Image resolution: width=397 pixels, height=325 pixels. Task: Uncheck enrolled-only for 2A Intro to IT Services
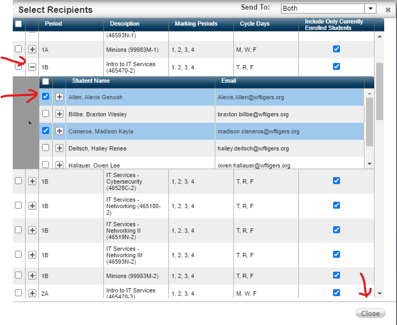pos(336,293)
